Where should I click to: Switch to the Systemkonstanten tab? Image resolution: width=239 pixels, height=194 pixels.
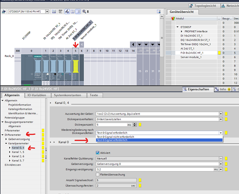tap(67, 95)
